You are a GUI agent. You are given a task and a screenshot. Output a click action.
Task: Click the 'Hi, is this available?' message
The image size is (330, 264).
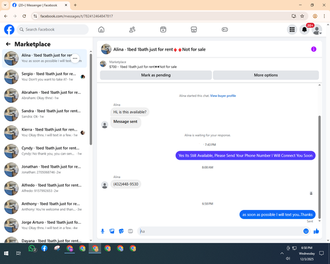(130, 112)
